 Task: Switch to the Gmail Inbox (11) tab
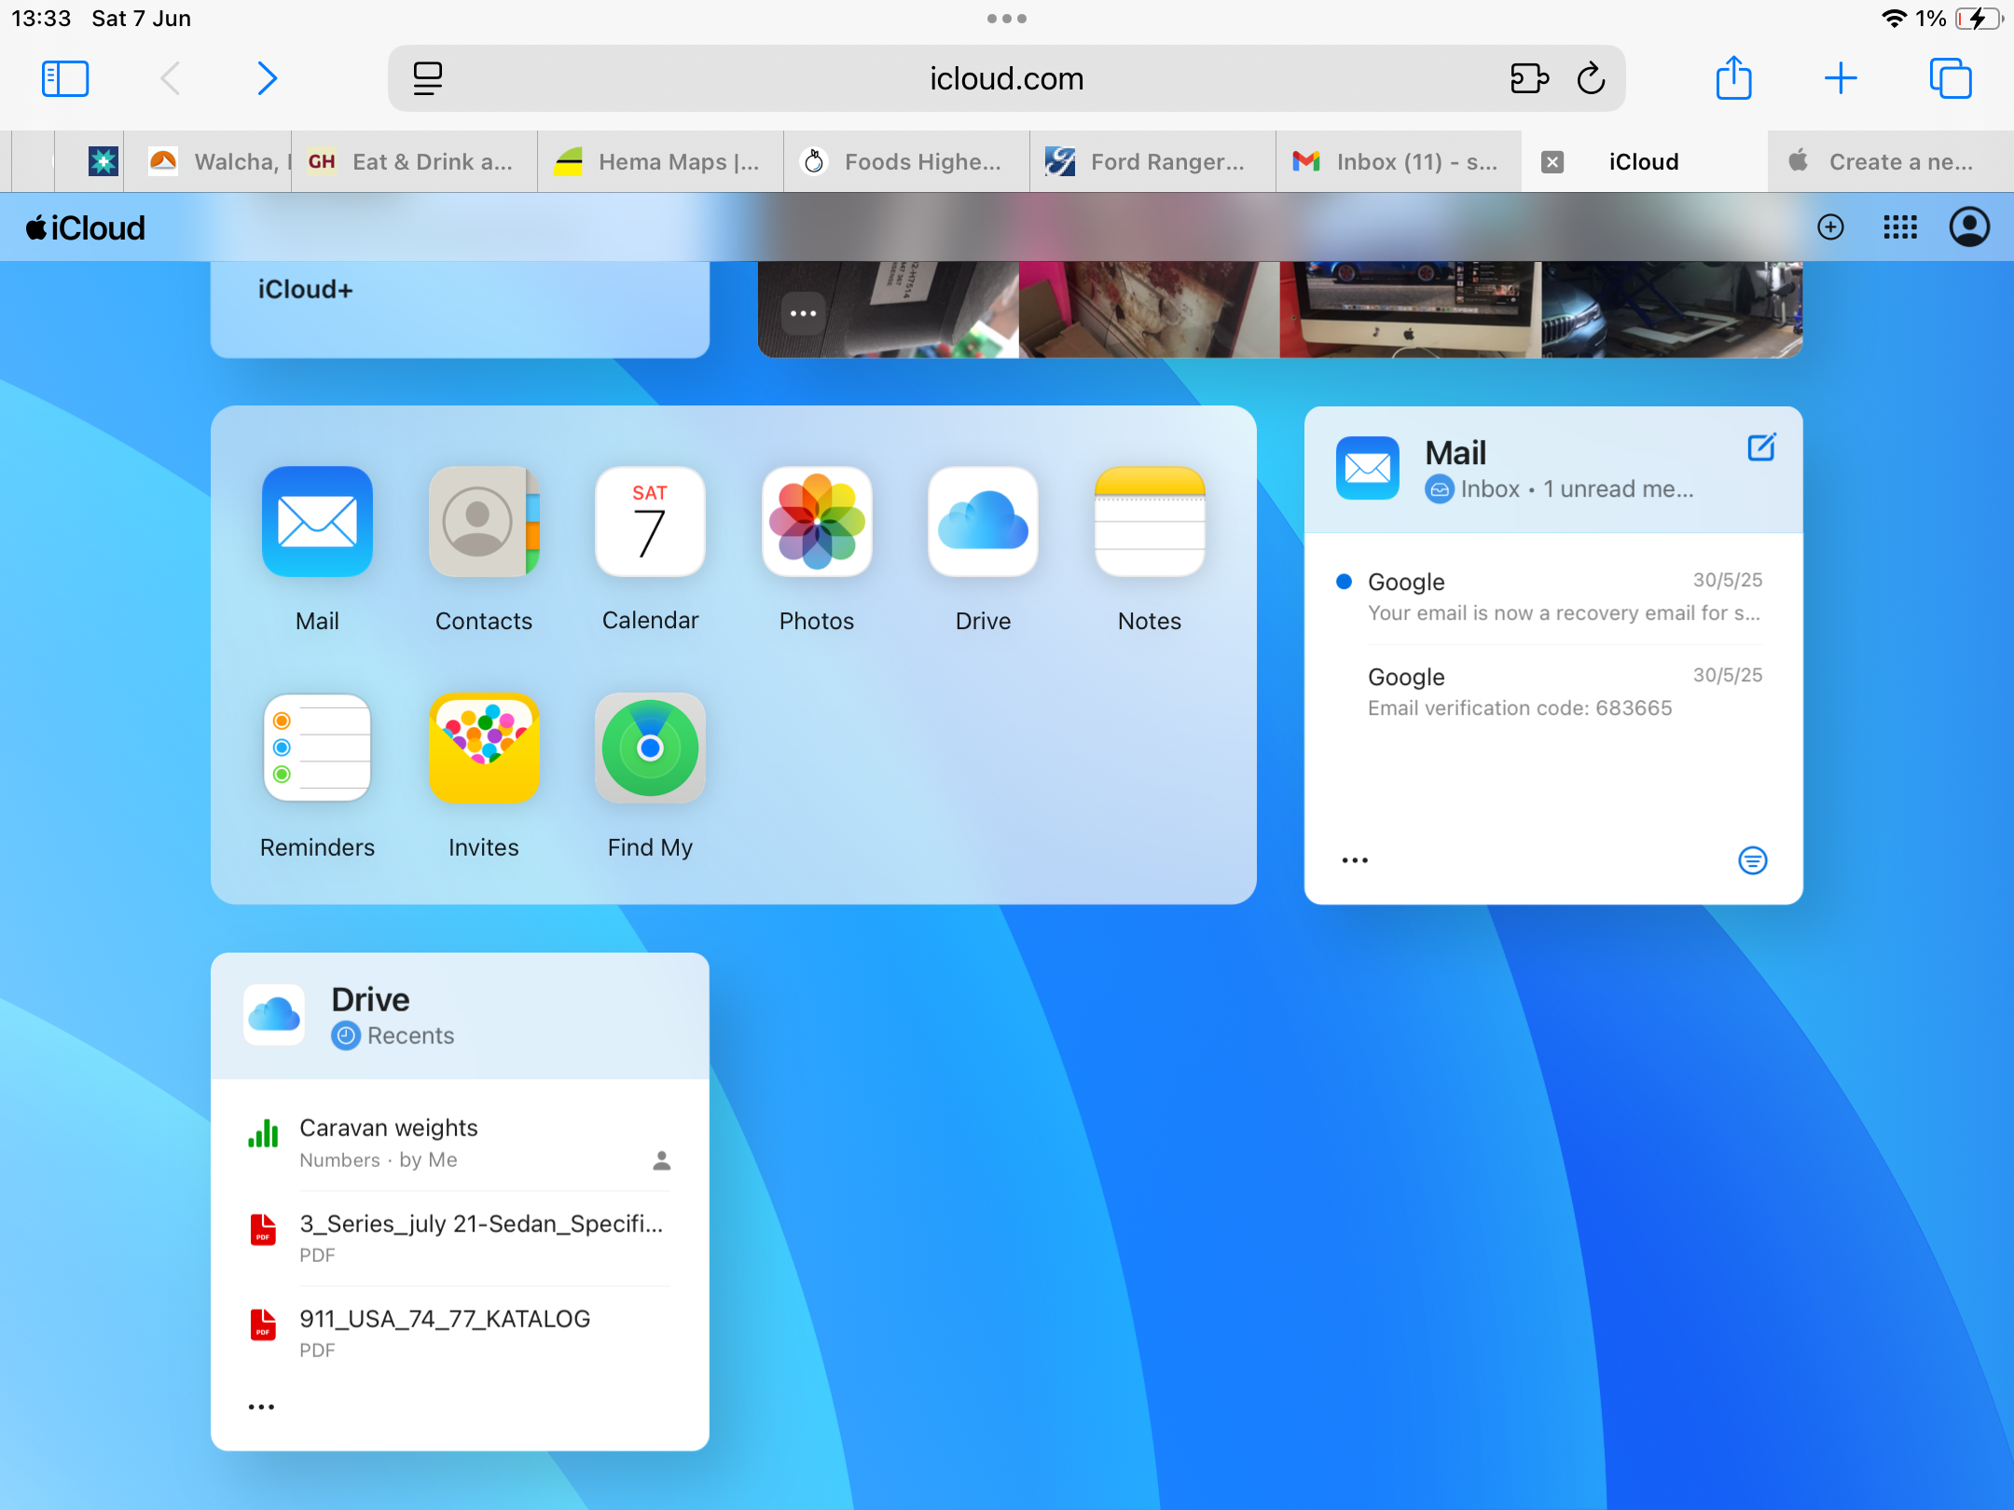coord(1399,162)
